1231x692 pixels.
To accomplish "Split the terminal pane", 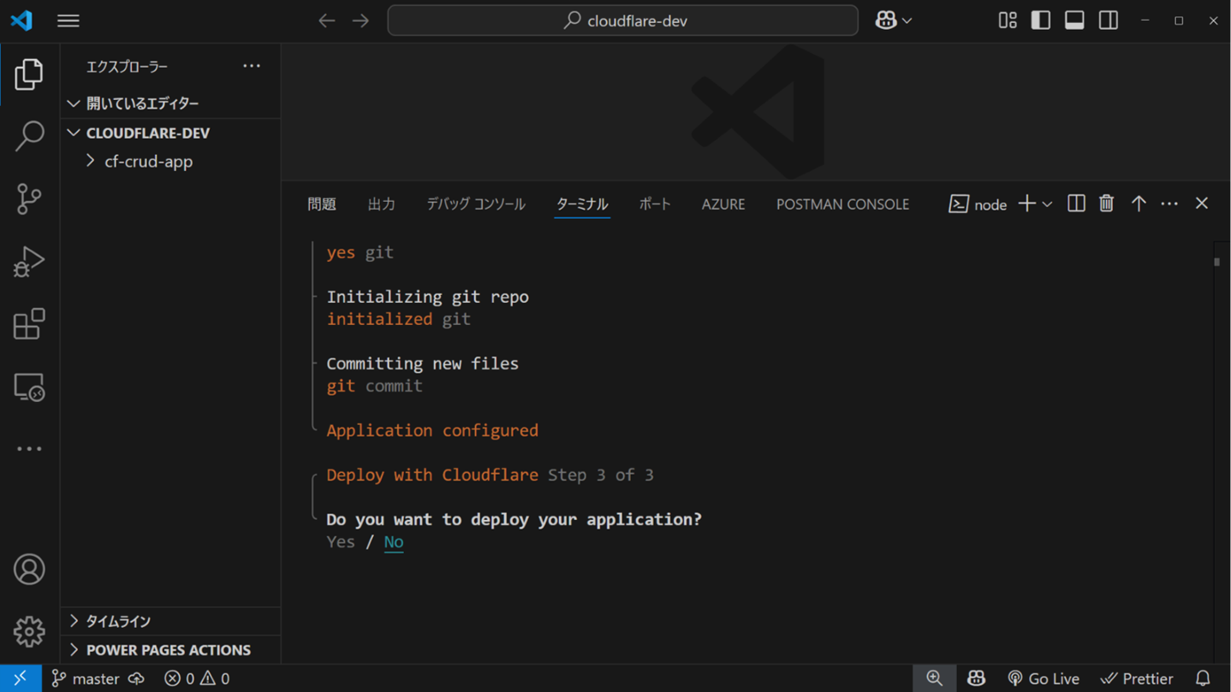I will pyautogui.click(x=1076, y=204).
